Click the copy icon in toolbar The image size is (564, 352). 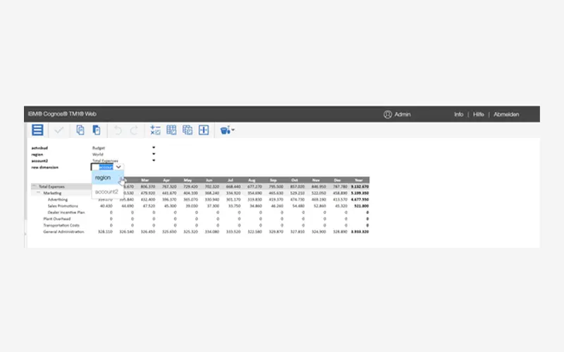pos(80,130)
